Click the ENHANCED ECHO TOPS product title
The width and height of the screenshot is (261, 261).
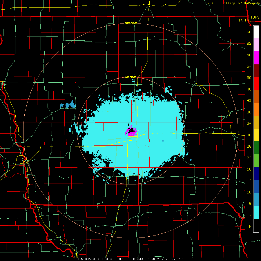pos(103,259)
